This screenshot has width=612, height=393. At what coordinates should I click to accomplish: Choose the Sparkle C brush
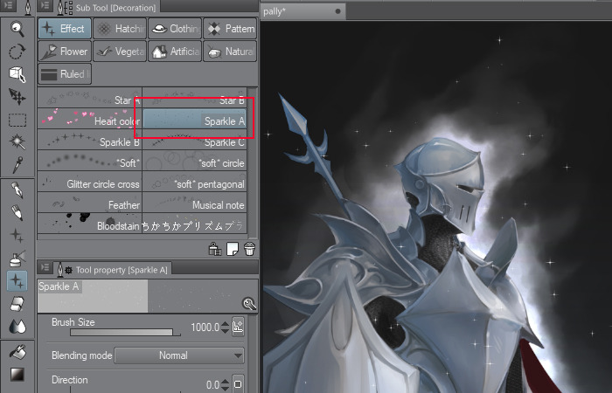pyautogui.click(x=195, y=140)
